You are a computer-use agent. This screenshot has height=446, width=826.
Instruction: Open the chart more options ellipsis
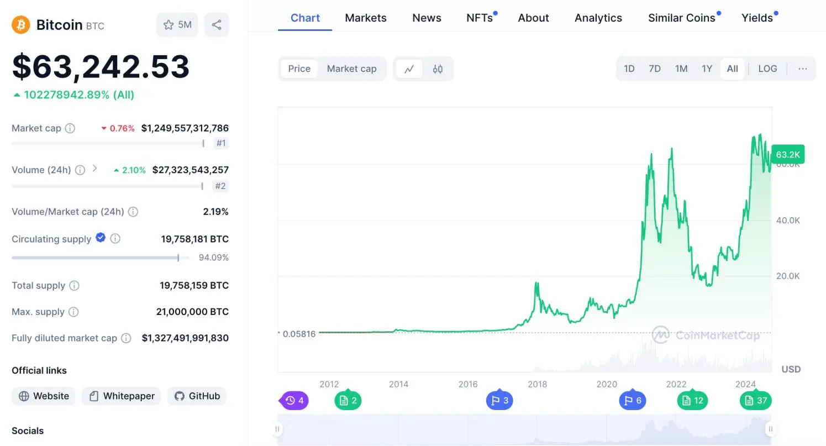coord(803,69)
